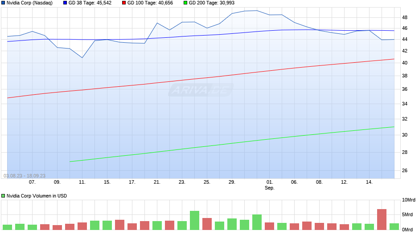Click the price axis value '40'
The height and width of the screenshot is (234, 419).
click(405, 63)
